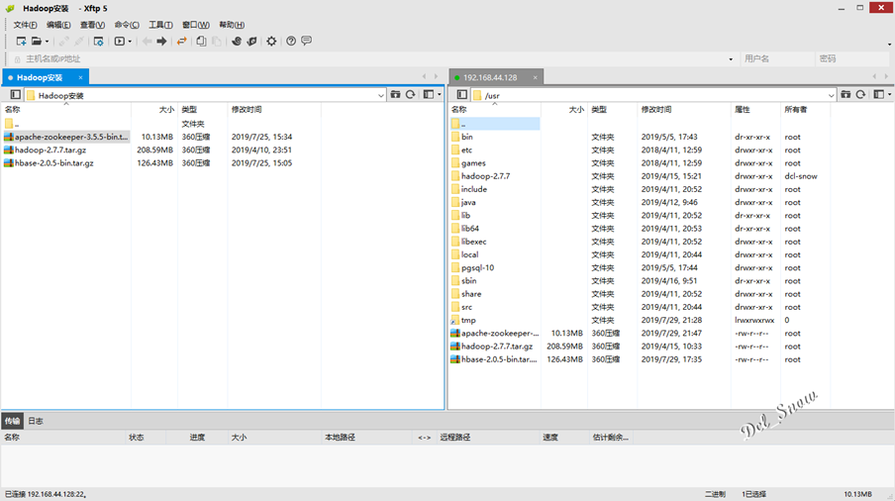This screenshot has width=895, height=501.
Task: Click the 密码 password field
Action: [852, 58]
